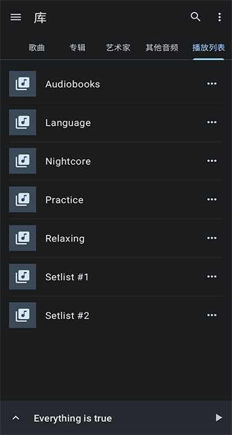Open options for Nightcore playlist

click(211, 161)
